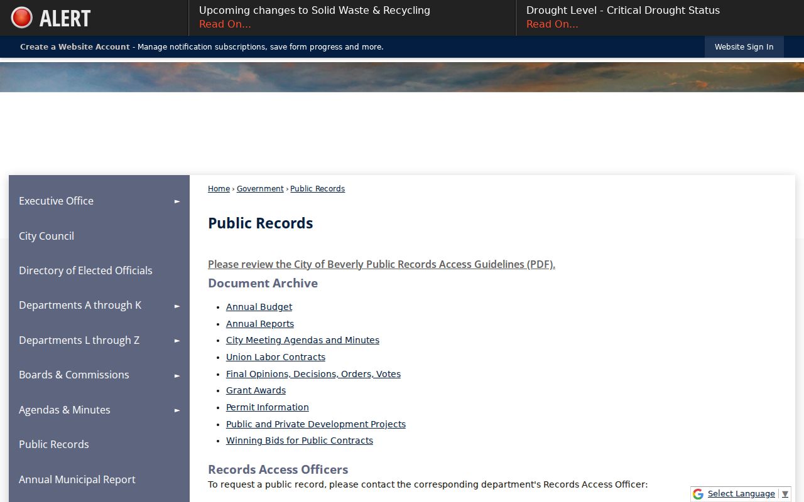Image resolution: width=804 pixels, height=502 pixels.
Task: Click the ALERT label text
Action: point(65,18)
